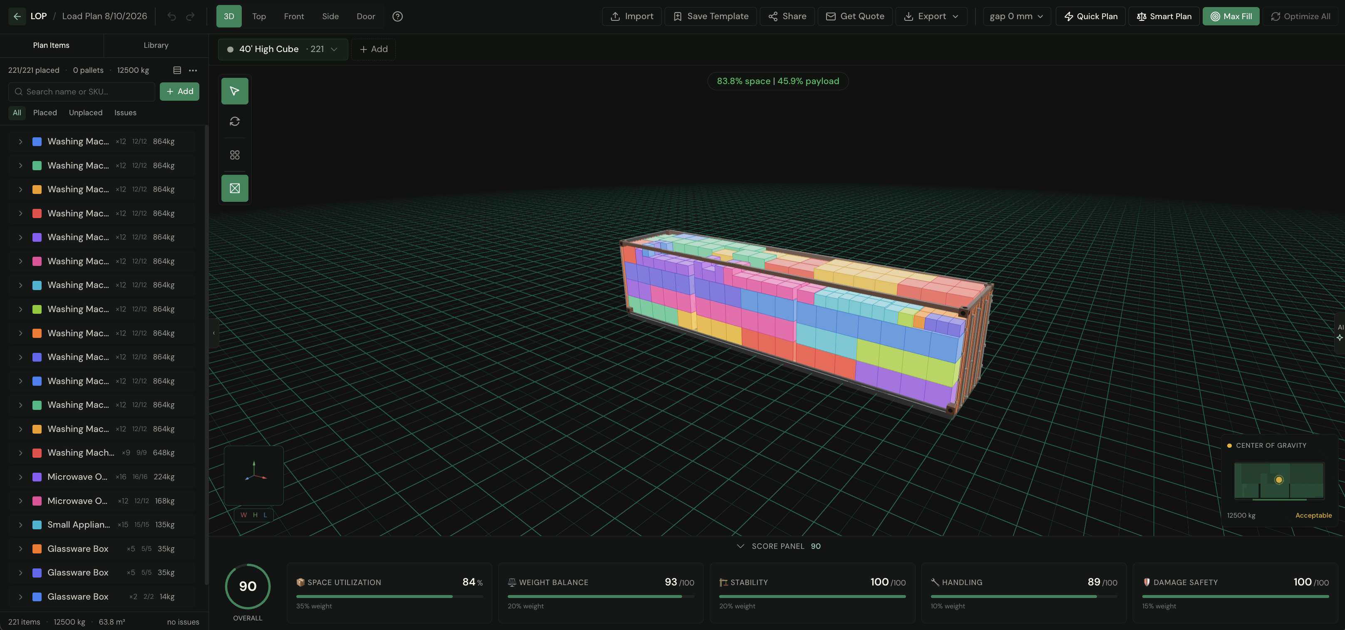Expand the first Washing Mac... 864kg row
Screen dimensions: 1345x630
click(20, 141)
